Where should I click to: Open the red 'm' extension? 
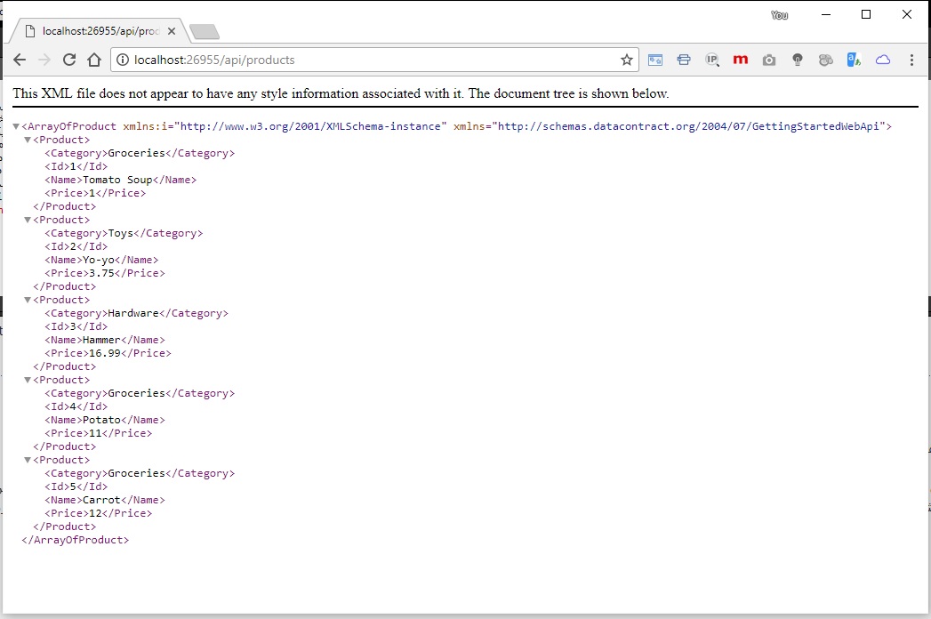741,60
